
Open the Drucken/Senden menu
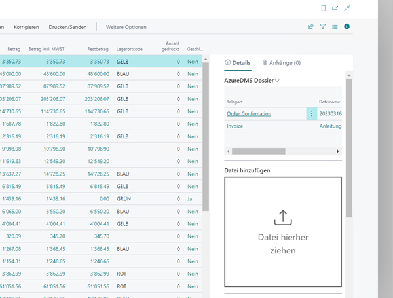click(x=68, y=27)
